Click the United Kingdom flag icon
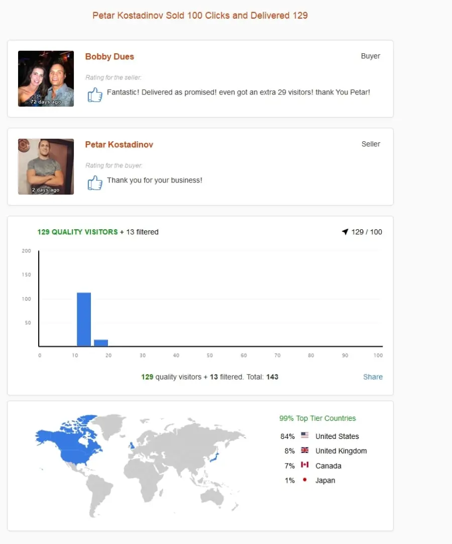 (x=305, y=450)
